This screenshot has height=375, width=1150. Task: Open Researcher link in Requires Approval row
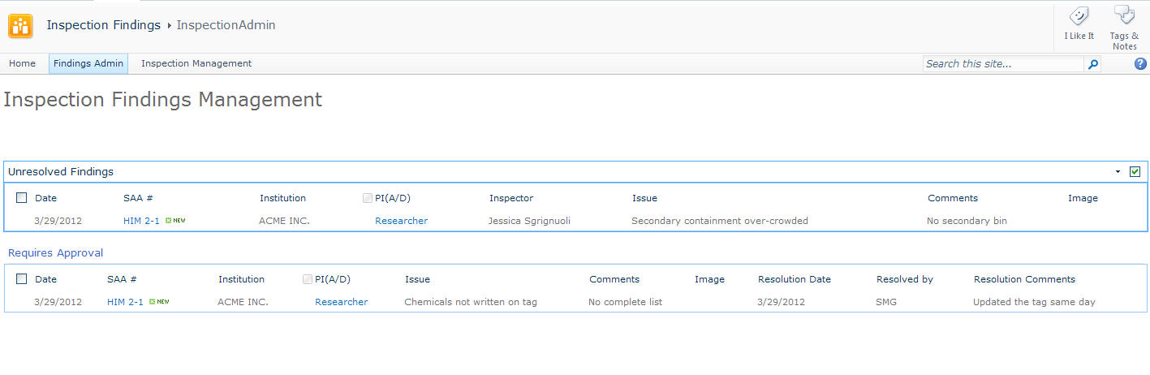click(x=341, y=302)
